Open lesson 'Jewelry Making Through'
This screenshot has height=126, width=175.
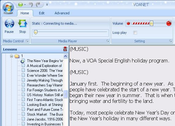tap(45, 80)
